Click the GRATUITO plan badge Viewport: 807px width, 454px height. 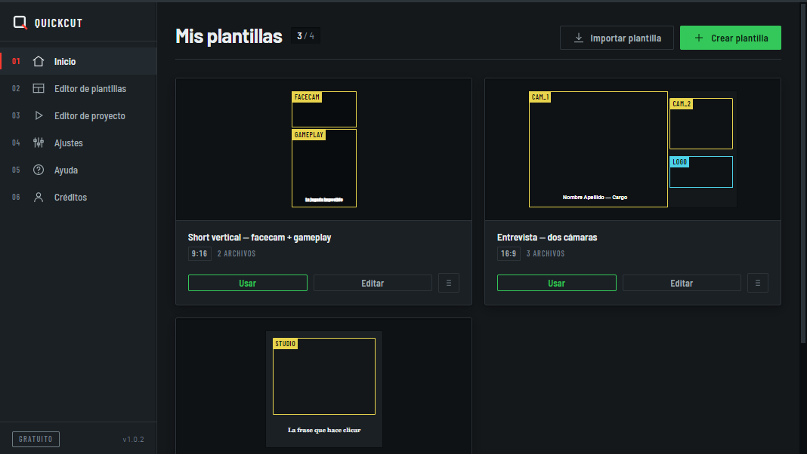36,439
